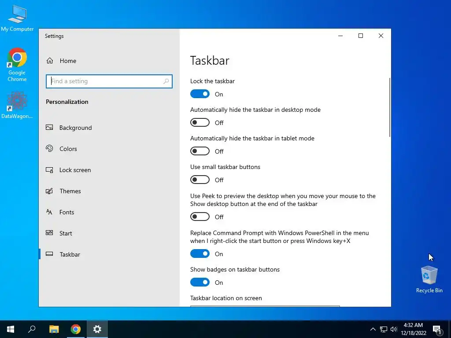Select the Recycle Bin desktop icon
451x338 pixels.
point(429,279)
